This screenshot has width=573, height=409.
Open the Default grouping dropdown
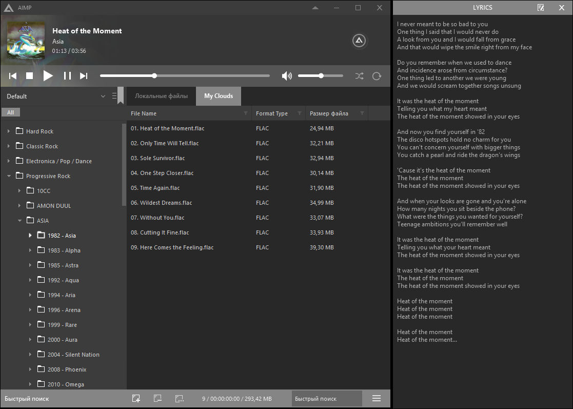click(103, 96)
